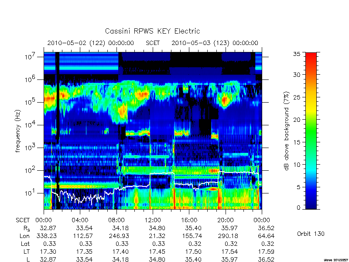
Task: Click the 'Orbit 130' label
Action: point(311,234)
